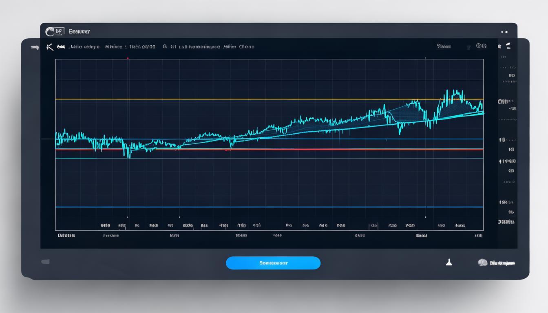Click the first text item in the chart toolbar
Screen dimensions: 548x313
tap(84, 47)
